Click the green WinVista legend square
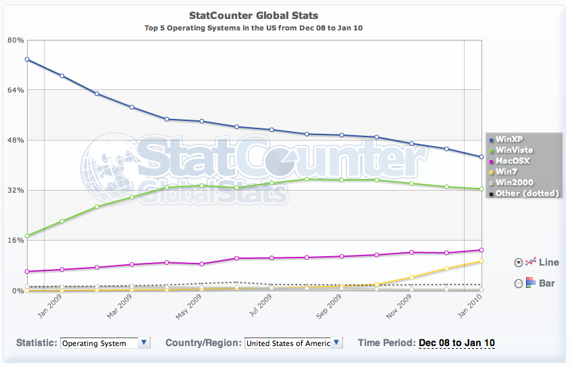Image resolution: width=572 pixels, height=367 pixels. (491, 150)
